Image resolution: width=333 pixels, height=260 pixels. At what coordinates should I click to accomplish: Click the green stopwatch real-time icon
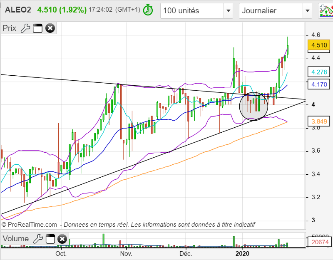click(148, 10)
